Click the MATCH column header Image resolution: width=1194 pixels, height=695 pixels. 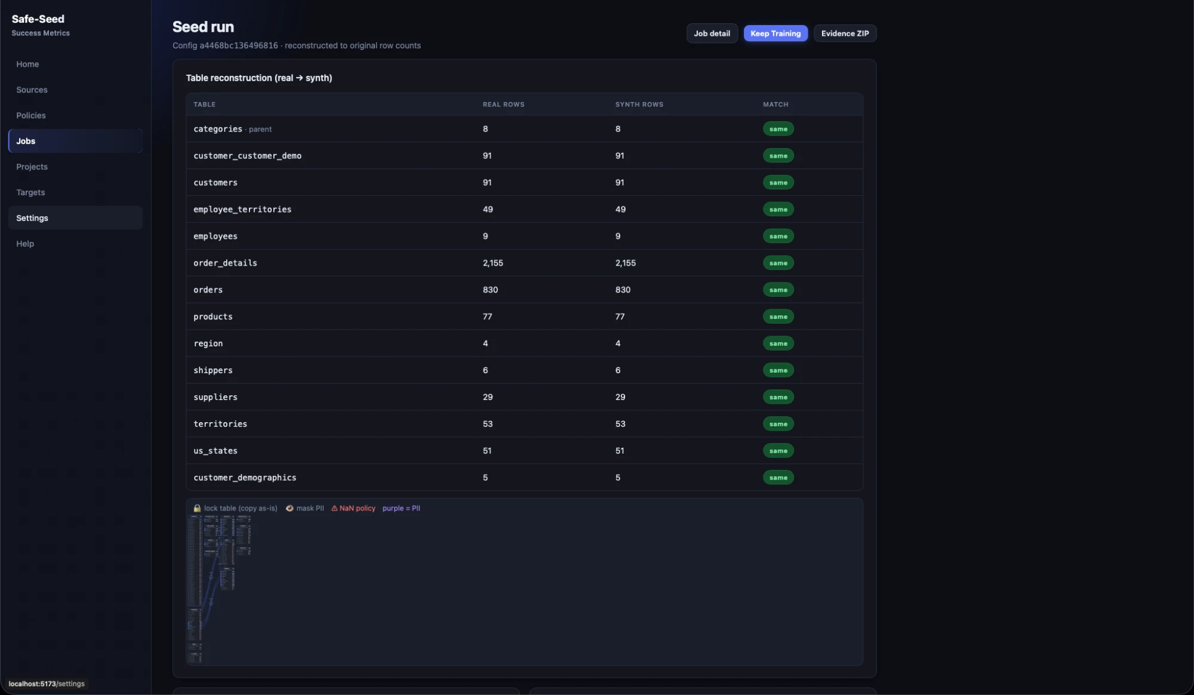(776, 104)
